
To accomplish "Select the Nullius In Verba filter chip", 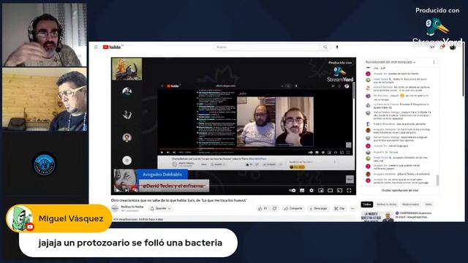I will coord(386,205).
